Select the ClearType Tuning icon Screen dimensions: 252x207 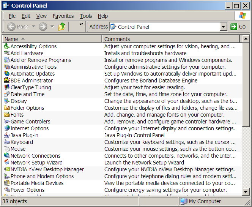coord(7,87)
